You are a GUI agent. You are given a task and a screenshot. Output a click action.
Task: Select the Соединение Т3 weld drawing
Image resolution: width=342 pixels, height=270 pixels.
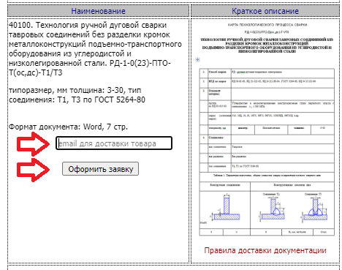click(313, 207)
